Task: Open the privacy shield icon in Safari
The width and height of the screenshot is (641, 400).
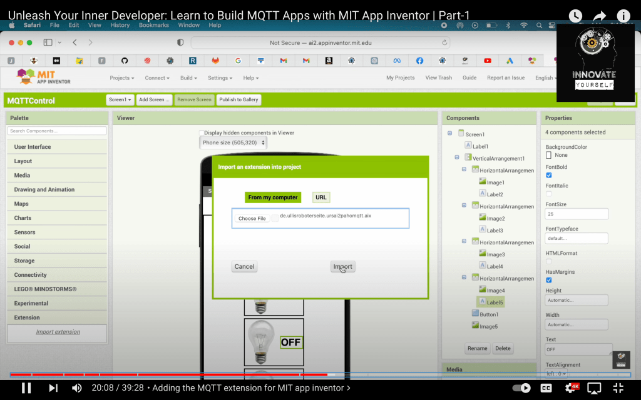Action: click(x=180, y=42)
